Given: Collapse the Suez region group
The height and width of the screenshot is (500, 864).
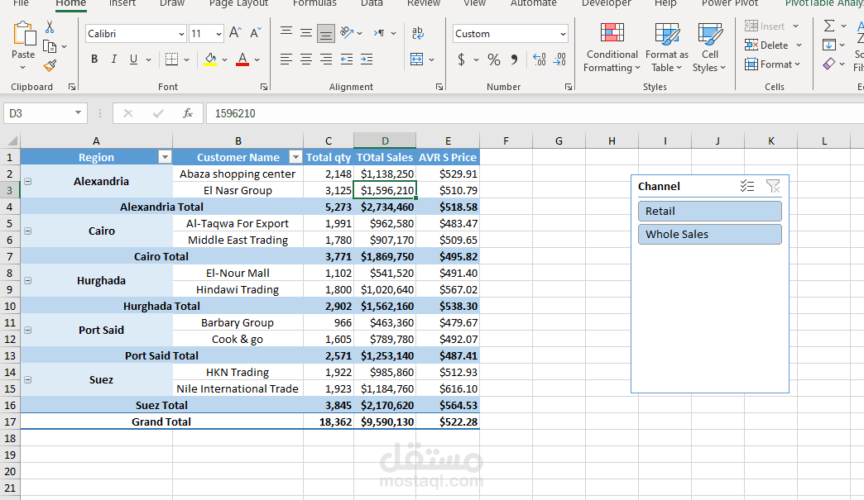Looking at the screenshot, I should [x=27, y=379].
